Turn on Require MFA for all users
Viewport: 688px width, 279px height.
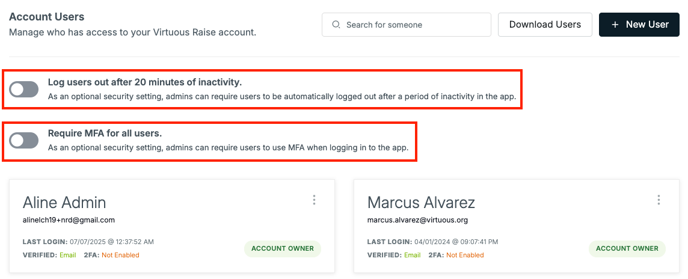click(23, 140)
